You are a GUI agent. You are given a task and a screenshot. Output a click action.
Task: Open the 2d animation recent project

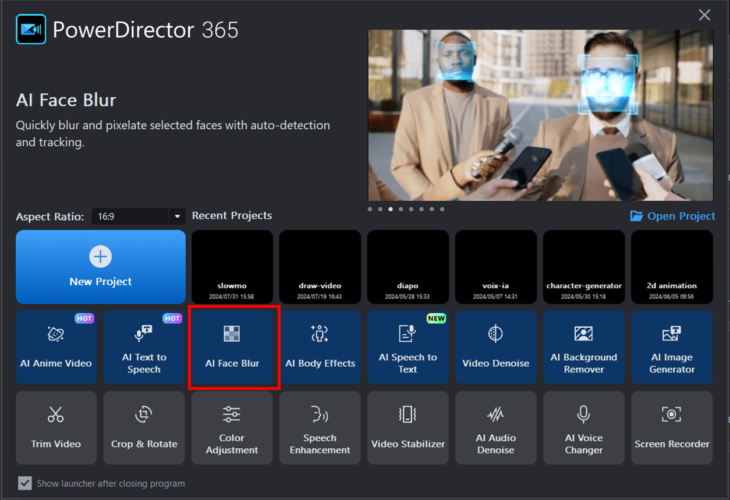[x=672, y=267]
